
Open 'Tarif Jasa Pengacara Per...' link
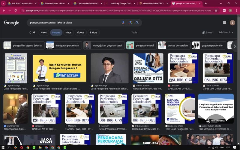click(179, 129)
